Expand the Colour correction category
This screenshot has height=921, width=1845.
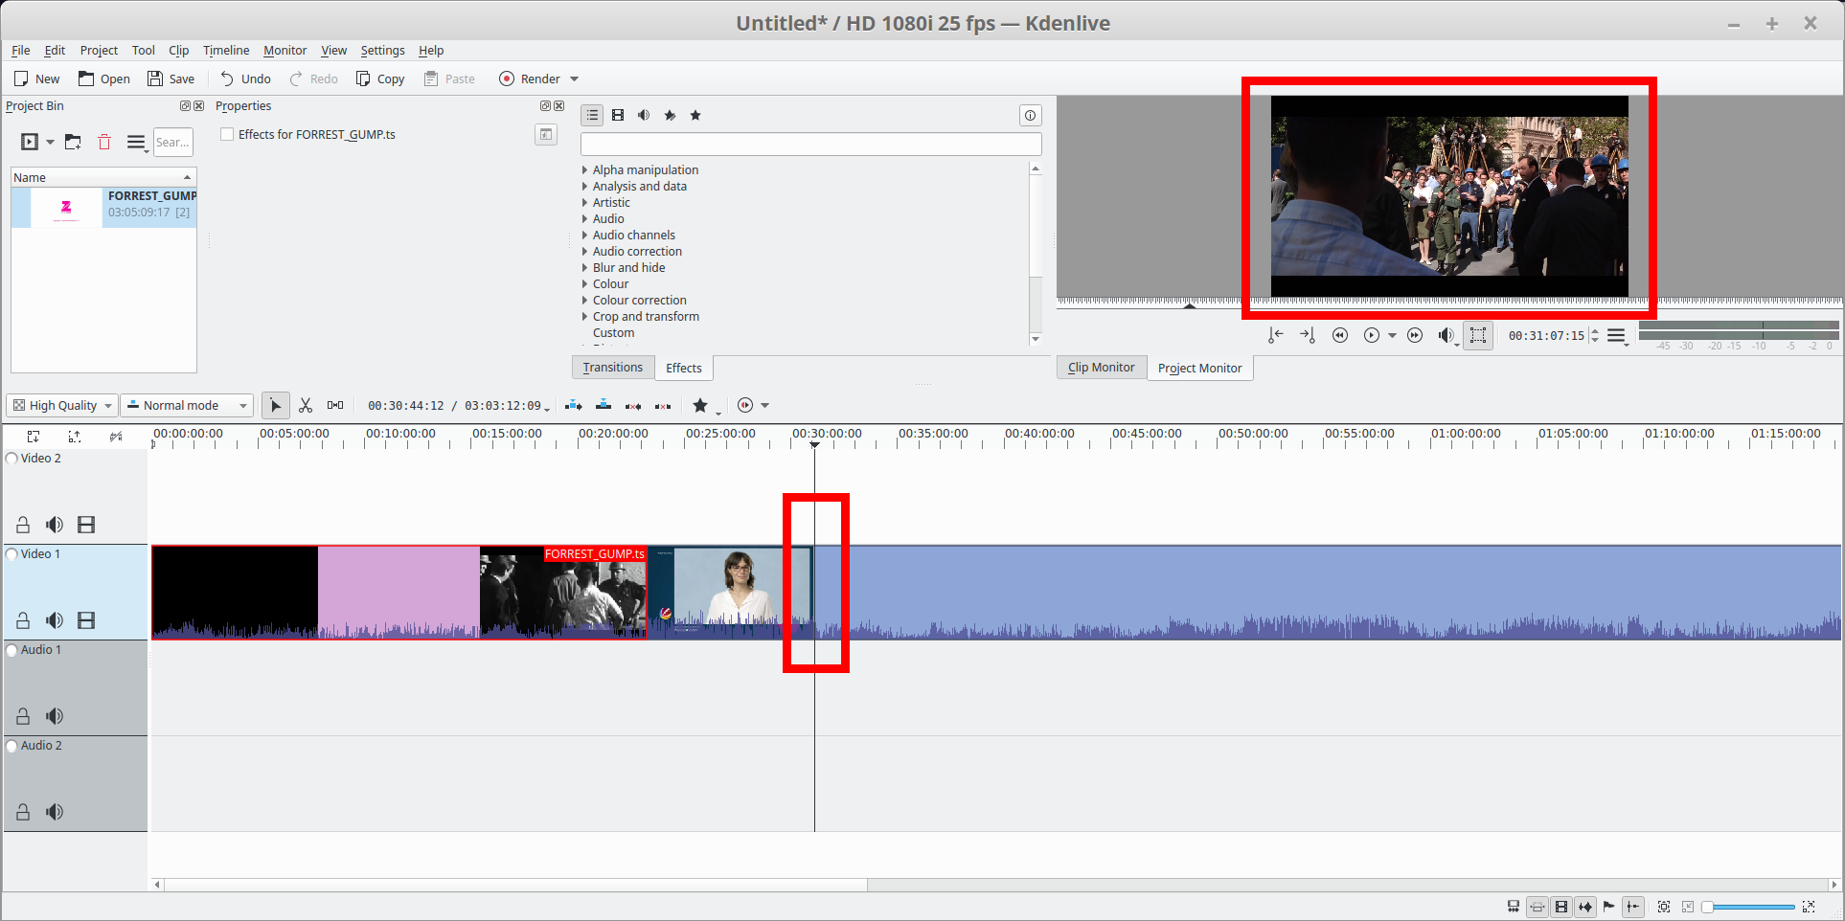coord(584,301)
